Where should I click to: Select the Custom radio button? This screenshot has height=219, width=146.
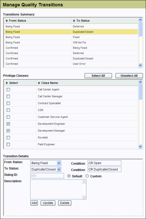pyautogui.click(x=87, y=176)
